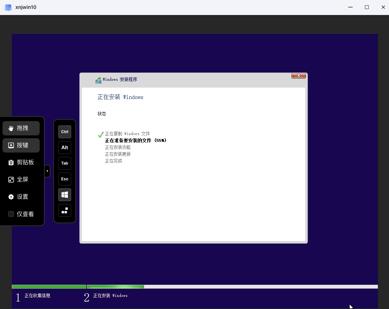Switch to 按键 key input mode
This screenshot has height=309, width=389.
21,145
